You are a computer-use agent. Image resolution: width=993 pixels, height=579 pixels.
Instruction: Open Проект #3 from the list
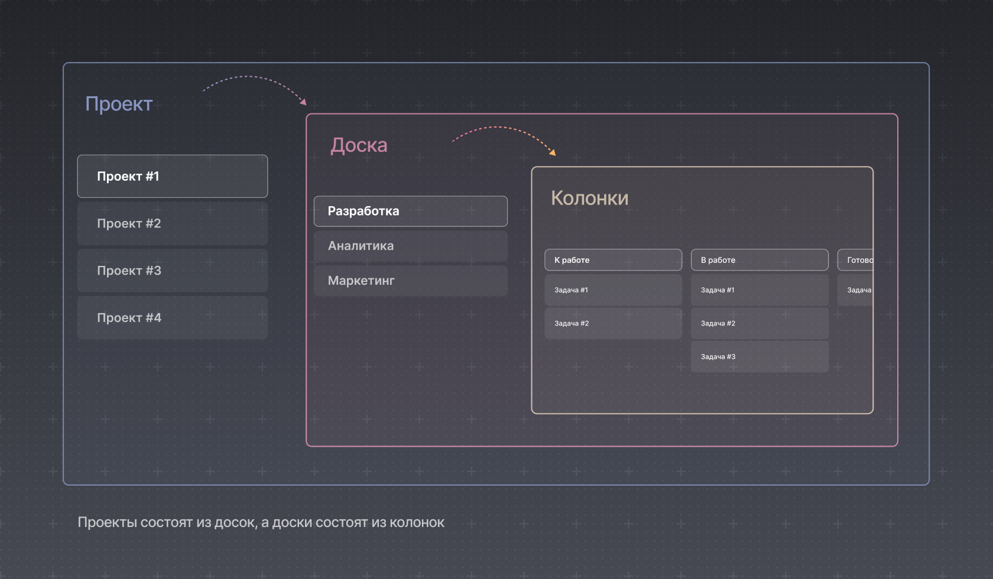coord(172,271)
